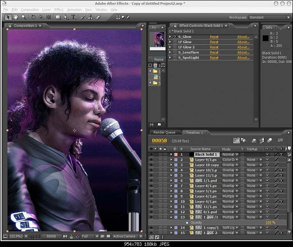Open Black Solid 1 blending Mode dropdown
293x247 pixels.
pyautogui.click(x=230, y=154)
